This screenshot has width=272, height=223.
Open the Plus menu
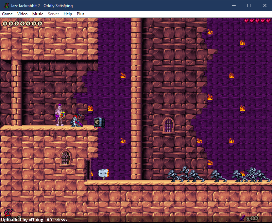coord(81,14)
